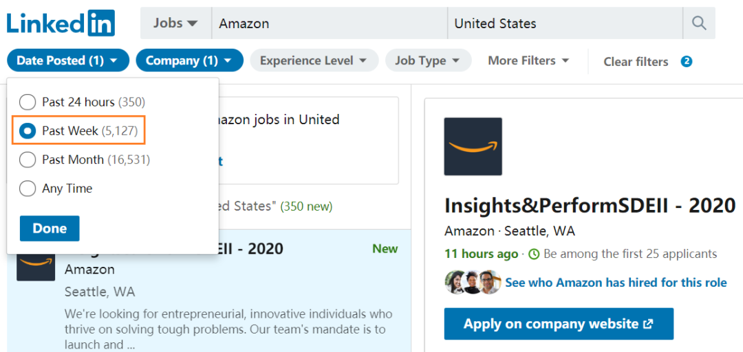743x352 pixels.
Task: Collapse the Date Posted filter dropdown
Action: [x=68, y=60]
